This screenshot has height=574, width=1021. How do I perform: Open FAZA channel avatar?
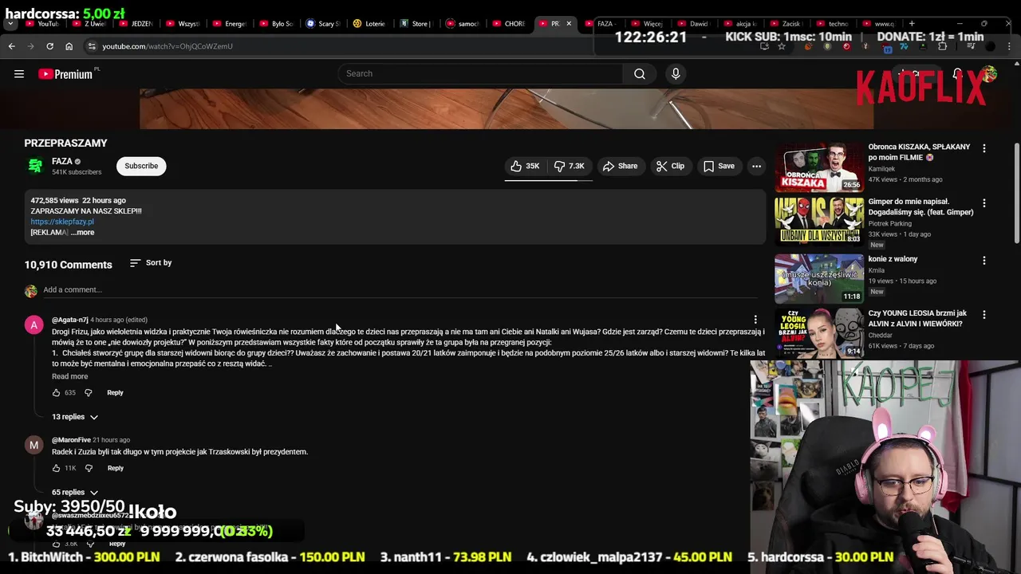point(35,166)
